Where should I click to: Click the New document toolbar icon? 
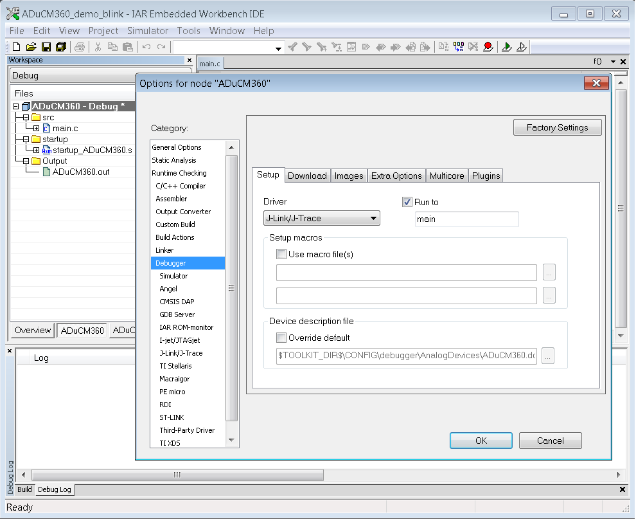pos(16,47)
